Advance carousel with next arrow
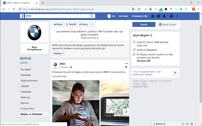 (126, 112)
